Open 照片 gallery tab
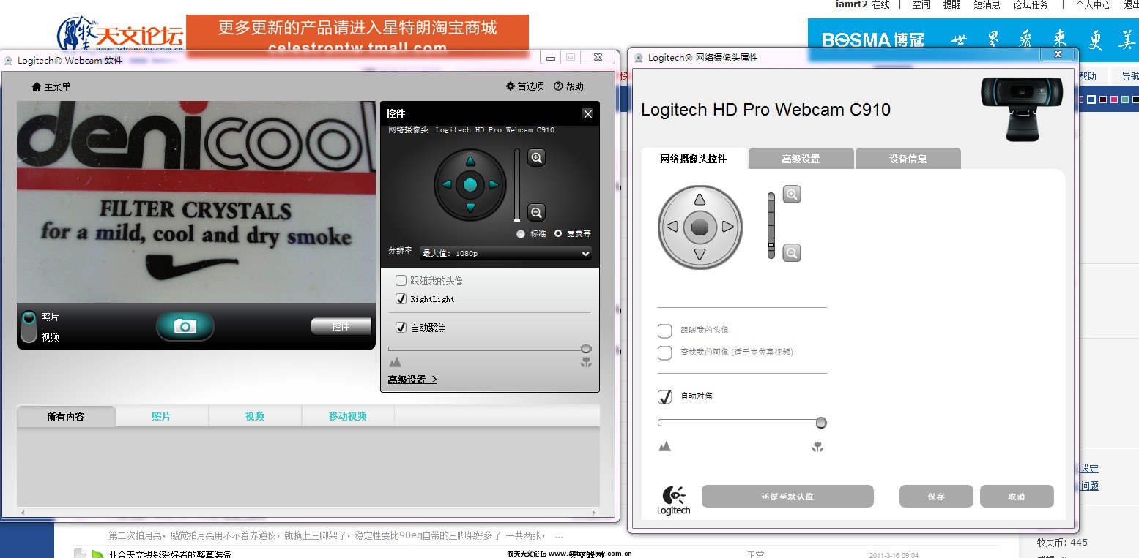The image size is (1139, 558). [x=162, y=417]
